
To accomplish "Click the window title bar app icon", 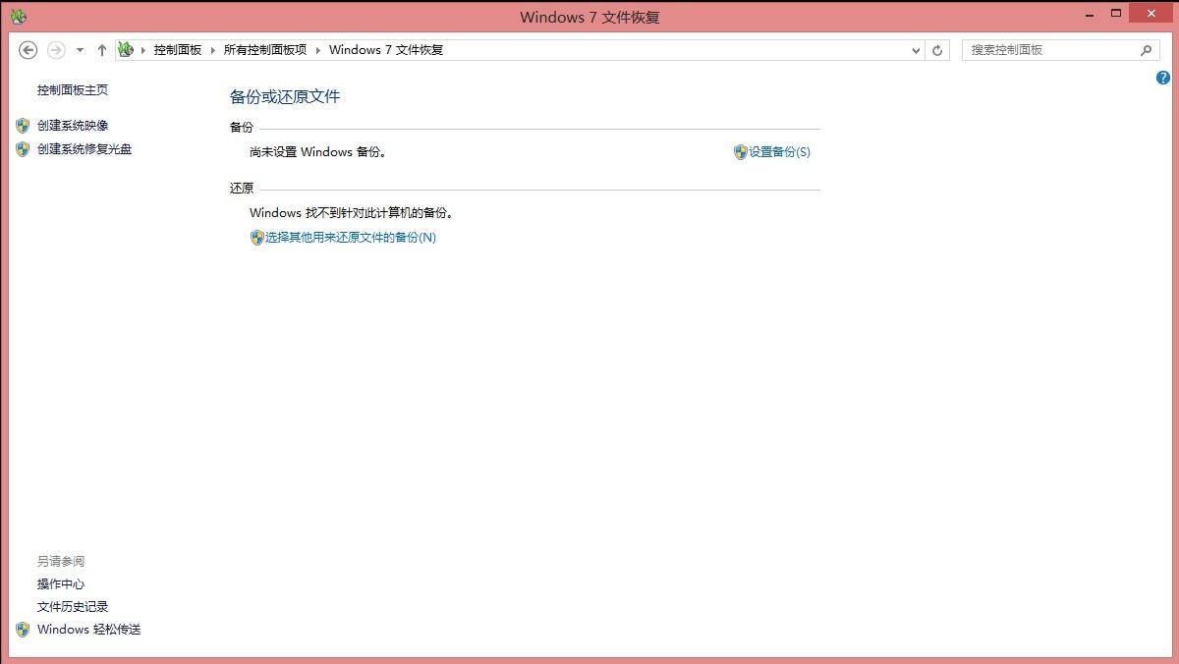I will click(x=19, y=16).
